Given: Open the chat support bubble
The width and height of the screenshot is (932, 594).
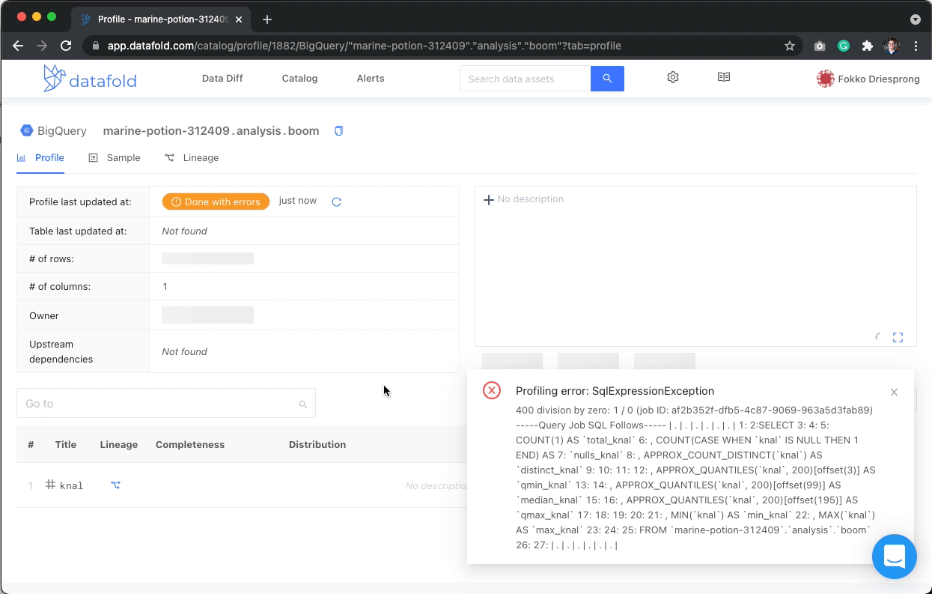Looking at the screenshot, I should coord(895,557).
